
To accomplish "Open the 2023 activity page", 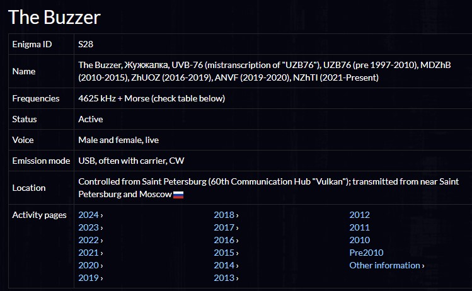I will (x=89, y=227).
